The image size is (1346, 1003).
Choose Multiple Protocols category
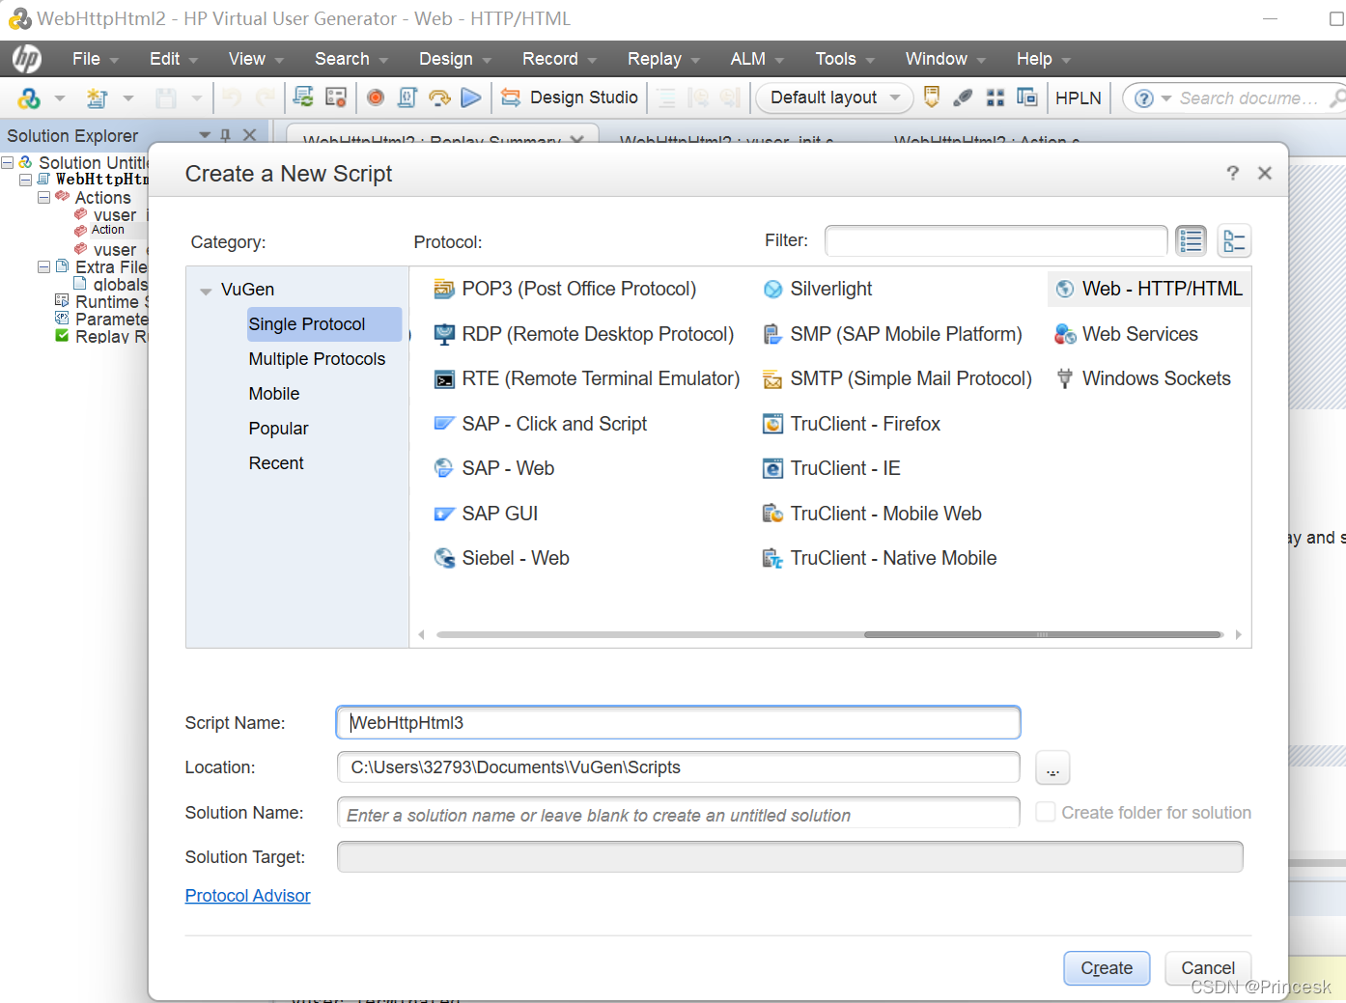pyautogui.click(x=317, y=359)
